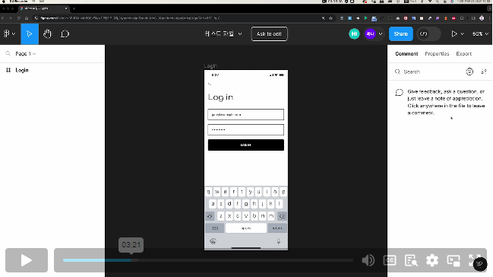Viewport: 493px width, 277px height.
Task: Click the Present play icon
Action: (454, 33)
